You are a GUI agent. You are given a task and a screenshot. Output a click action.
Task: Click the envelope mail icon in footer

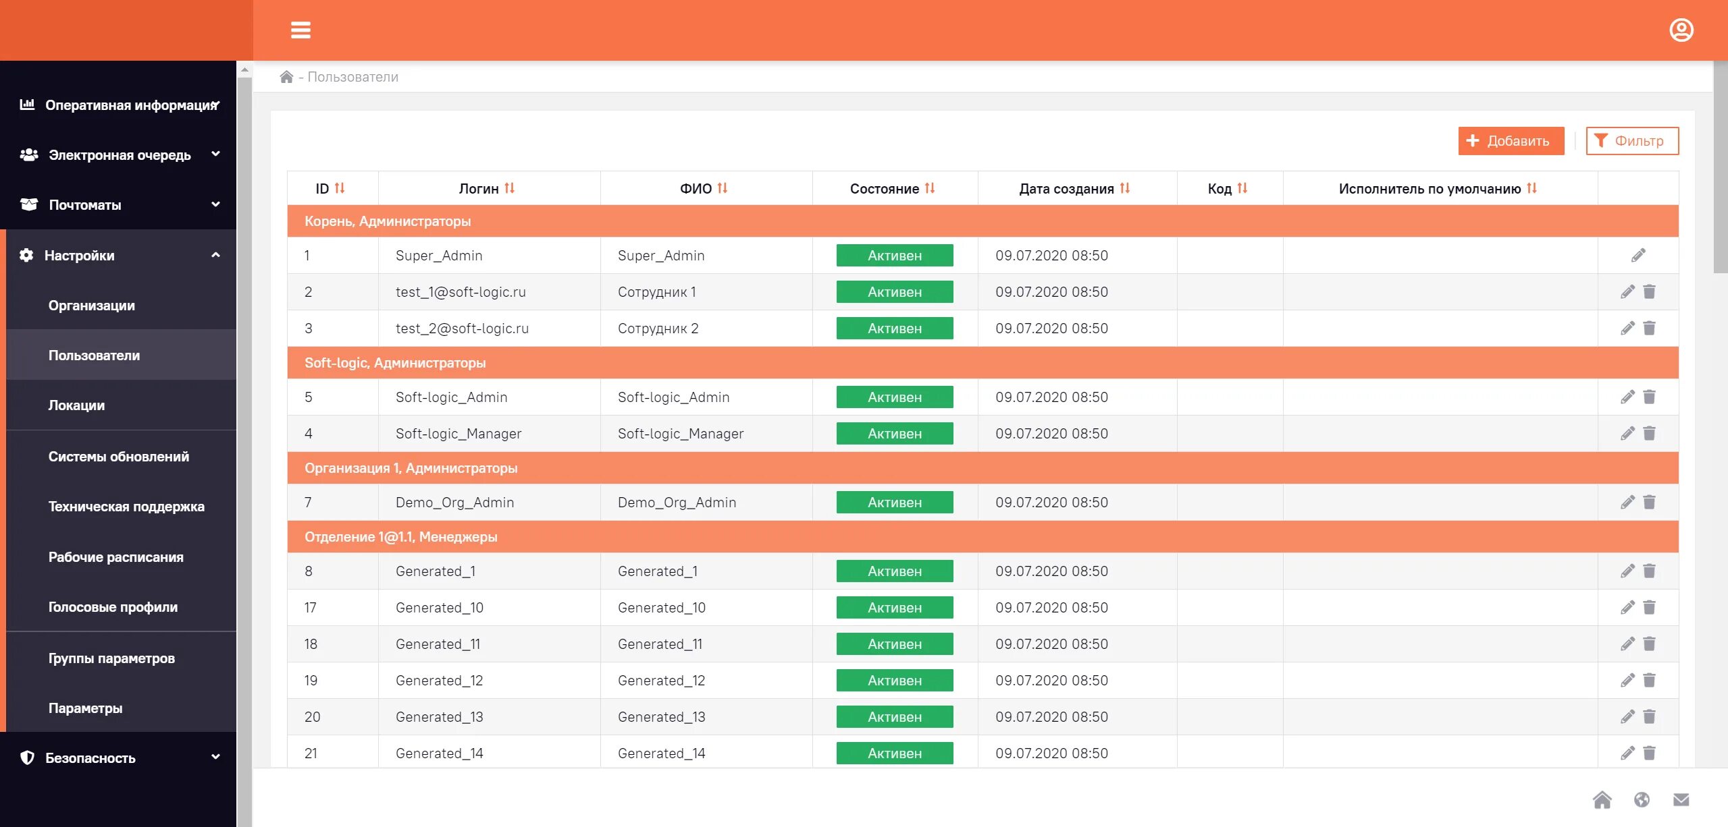pos(1681,800)
